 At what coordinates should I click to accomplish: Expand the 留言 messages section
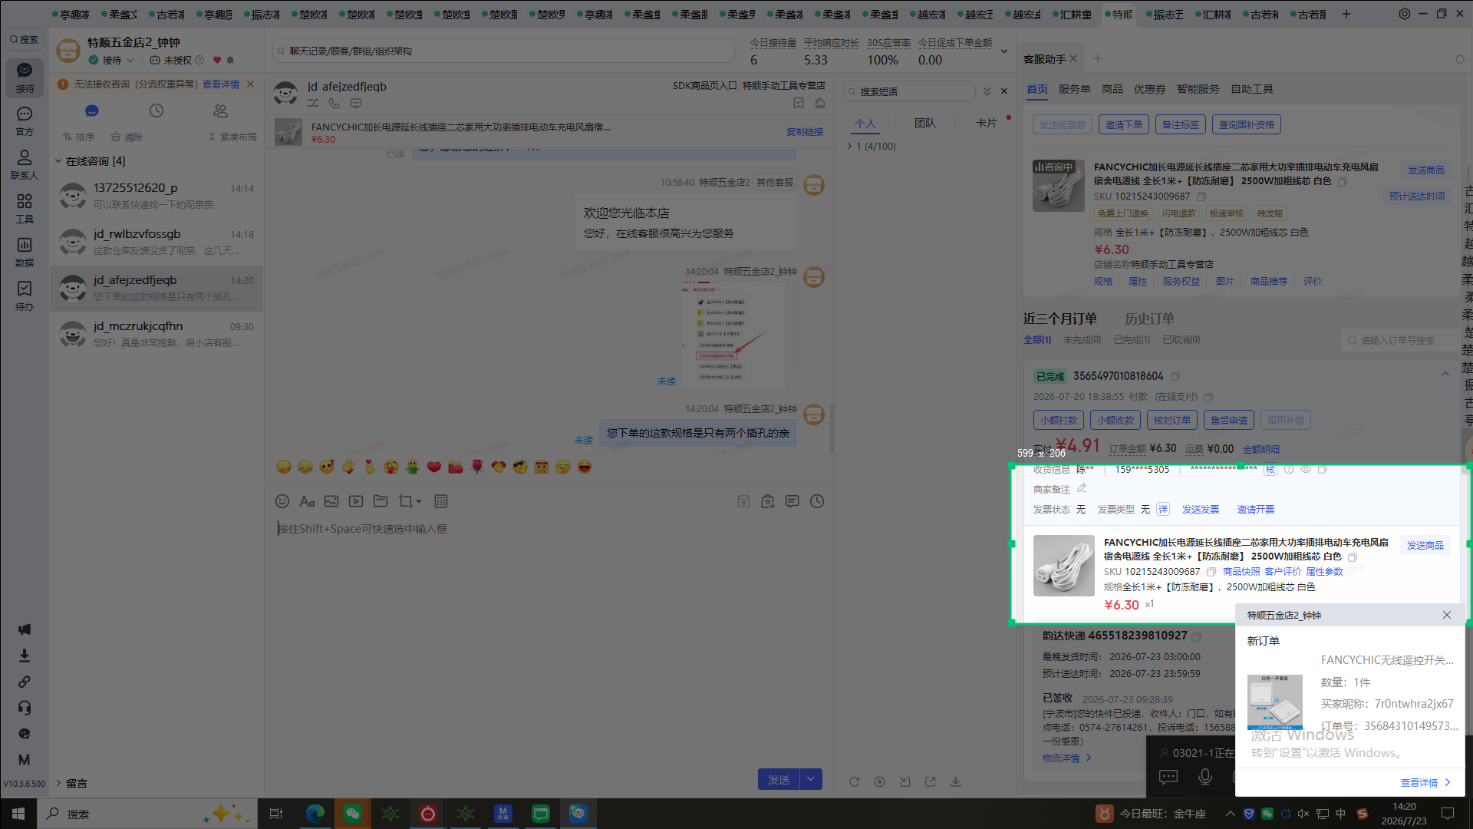(58, 783)
